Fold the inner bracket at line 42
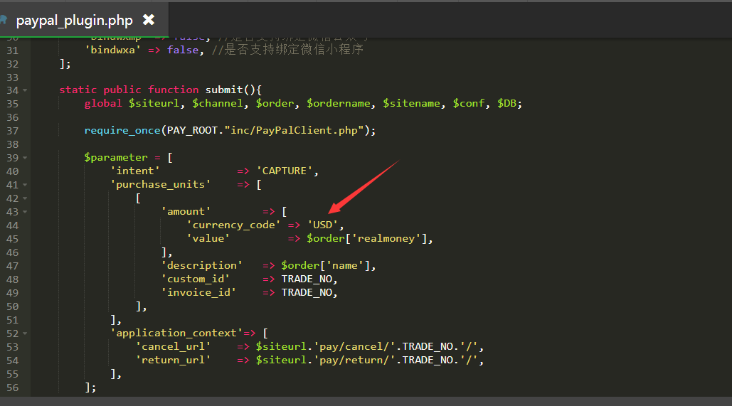732x406 pixels. pos(25,198)
